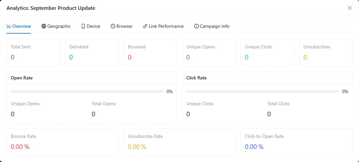Click the Geographic globe icon
This screenshot has width=359, height=162.
tap(43, 26)
